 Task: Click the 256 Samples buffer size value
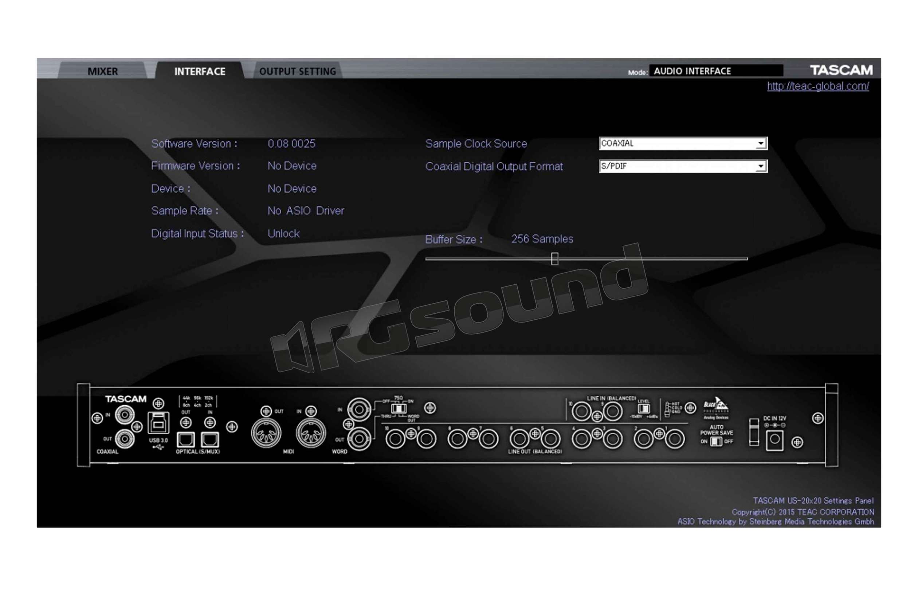[x=542, y=239]
